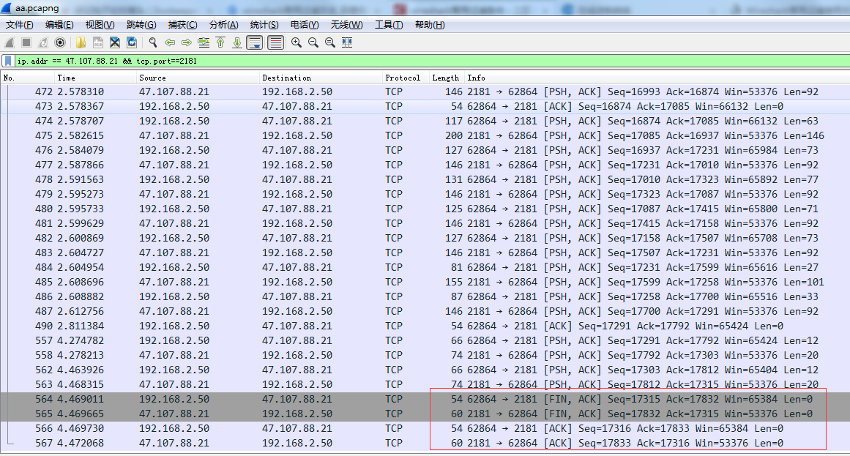Click Info of packet 558 Len=20
Viewport: 850px width, 456px height.
pyautogui.click(x=642, y=355)
